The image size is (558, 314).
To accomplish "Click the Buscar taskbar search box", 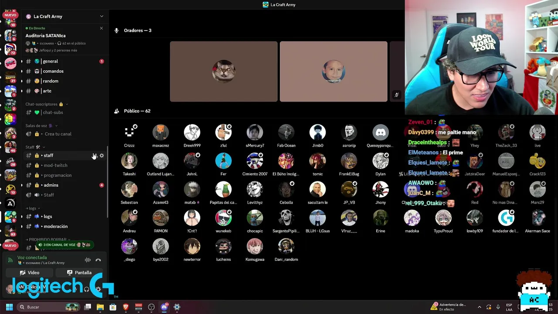I will [x=49, y=307].
